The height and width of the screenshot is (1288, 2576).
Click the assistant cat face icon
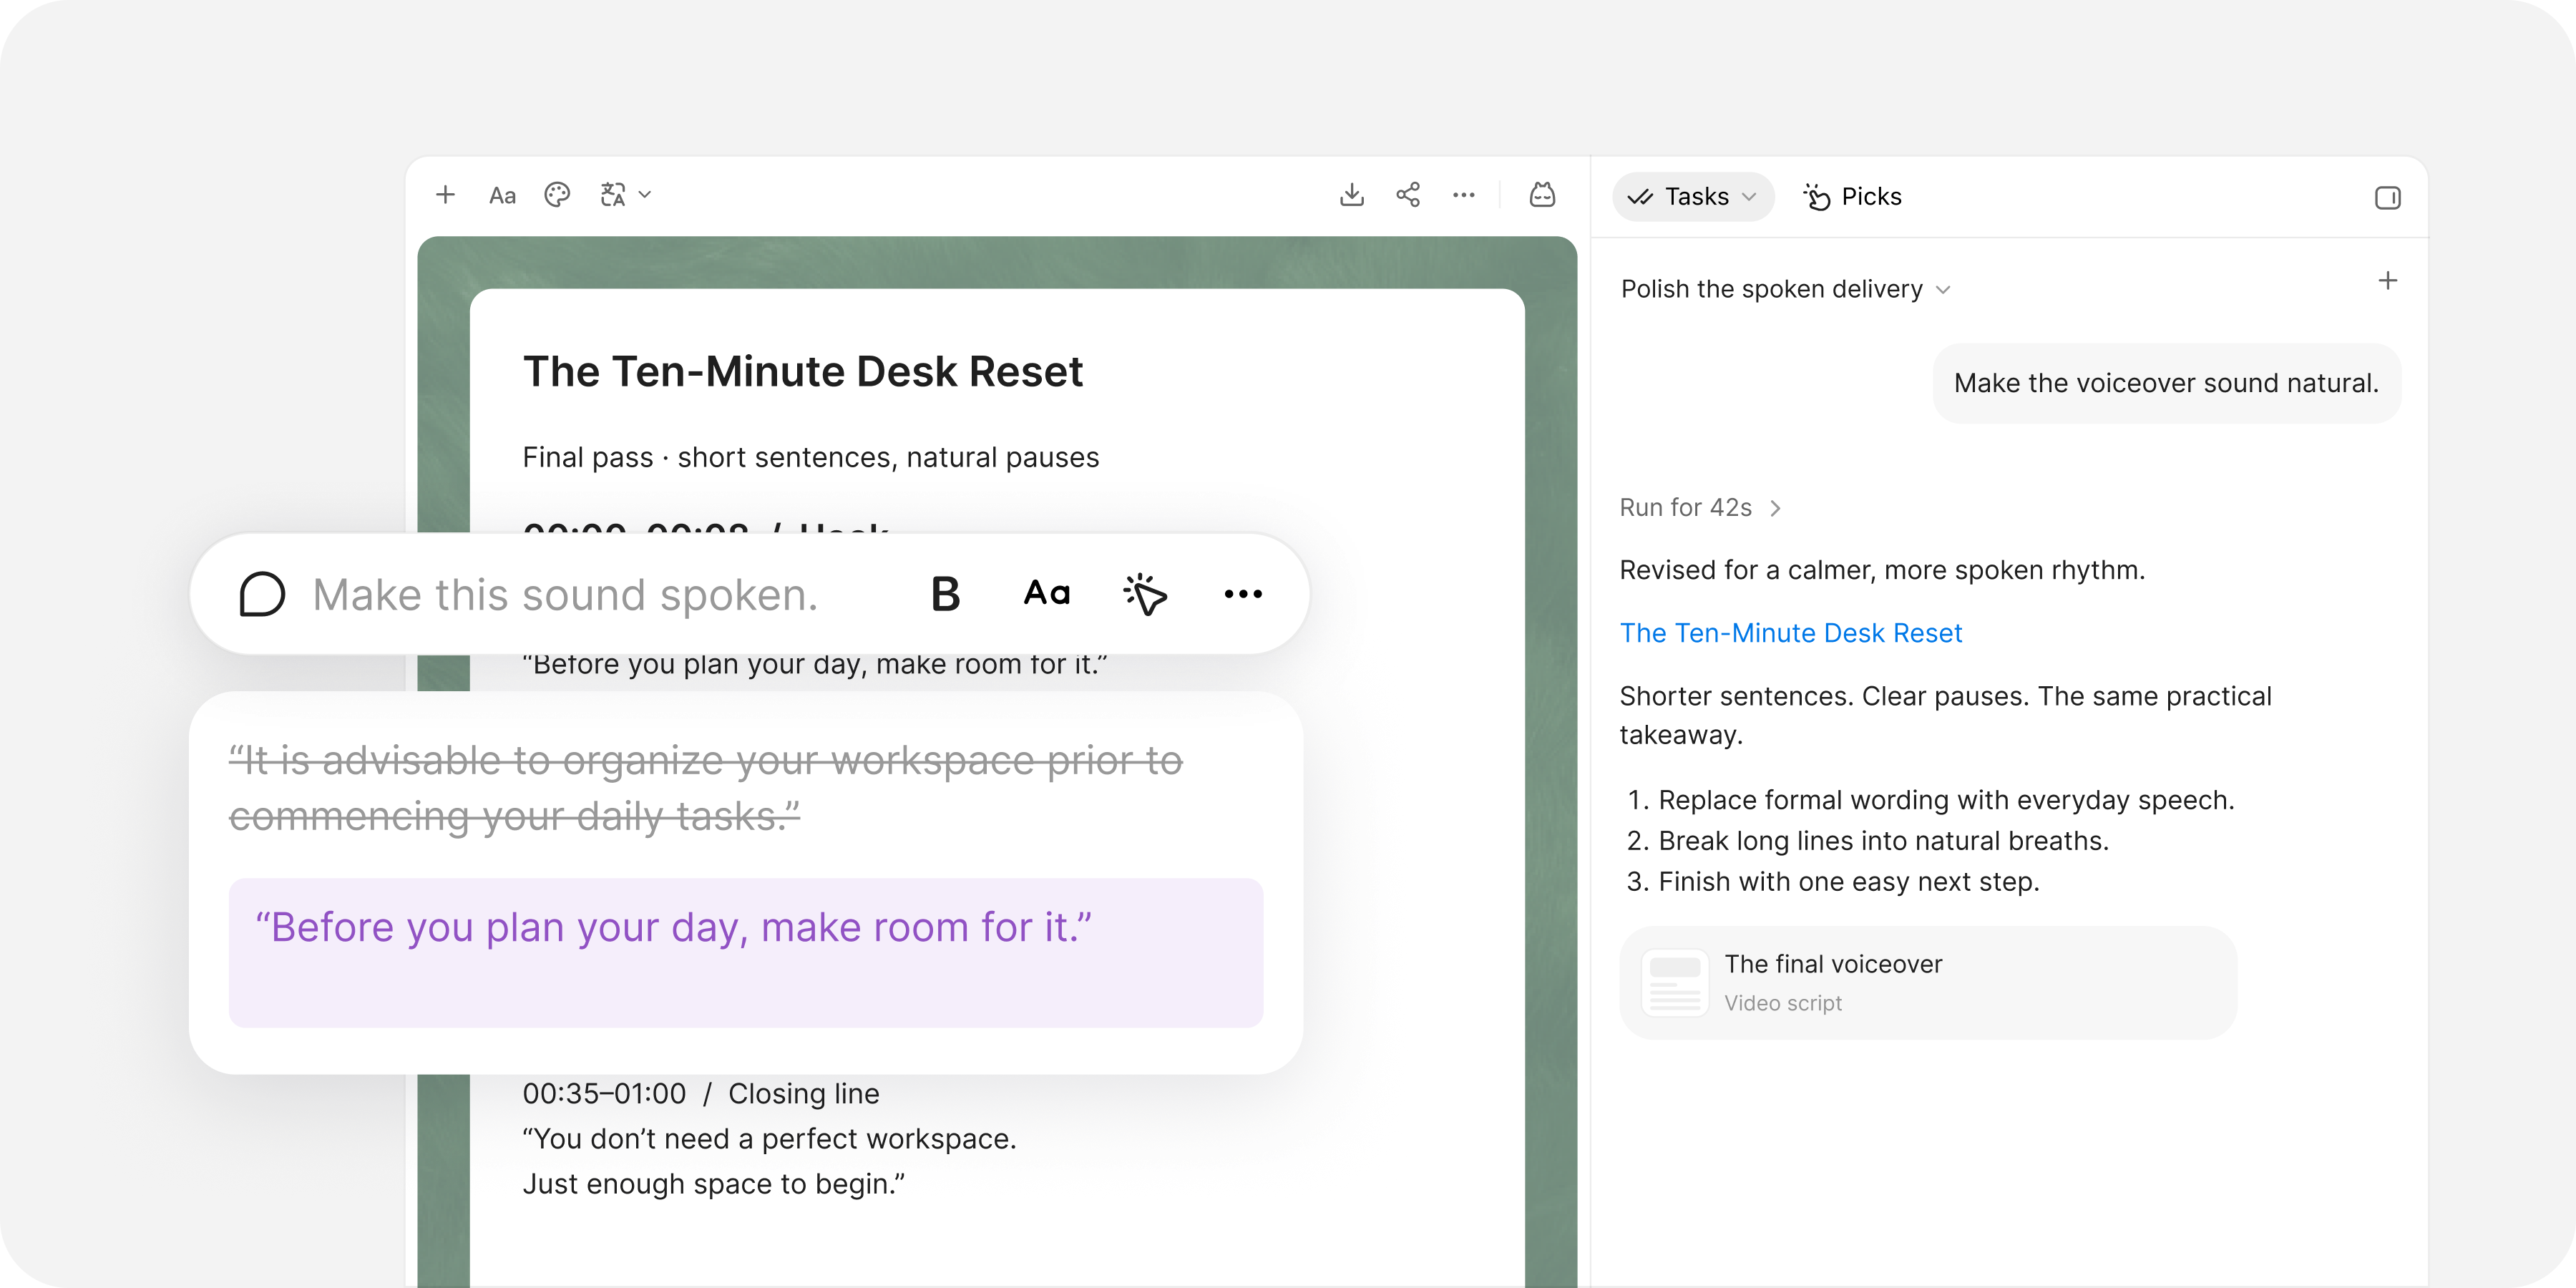(1543, 195)
